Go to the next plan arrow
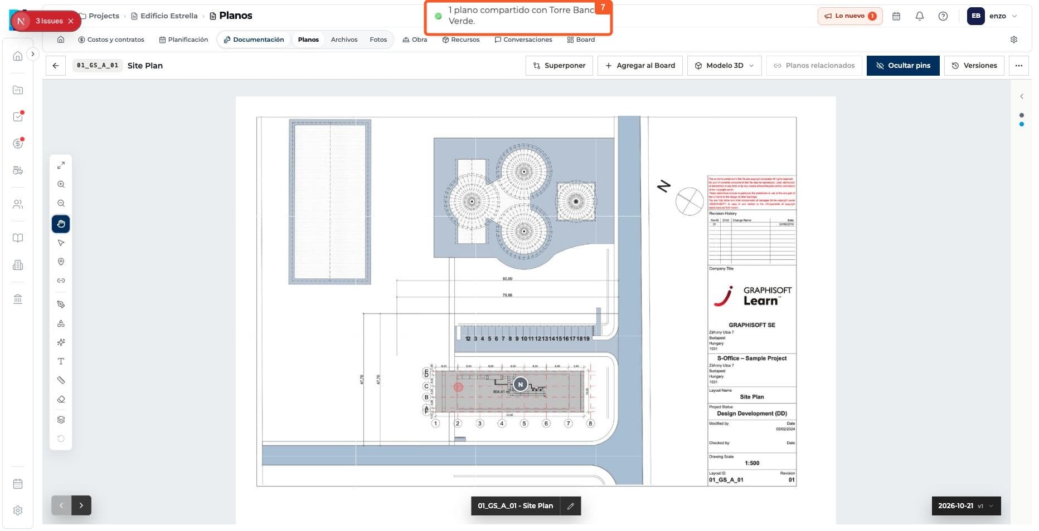 click(81, 505)
